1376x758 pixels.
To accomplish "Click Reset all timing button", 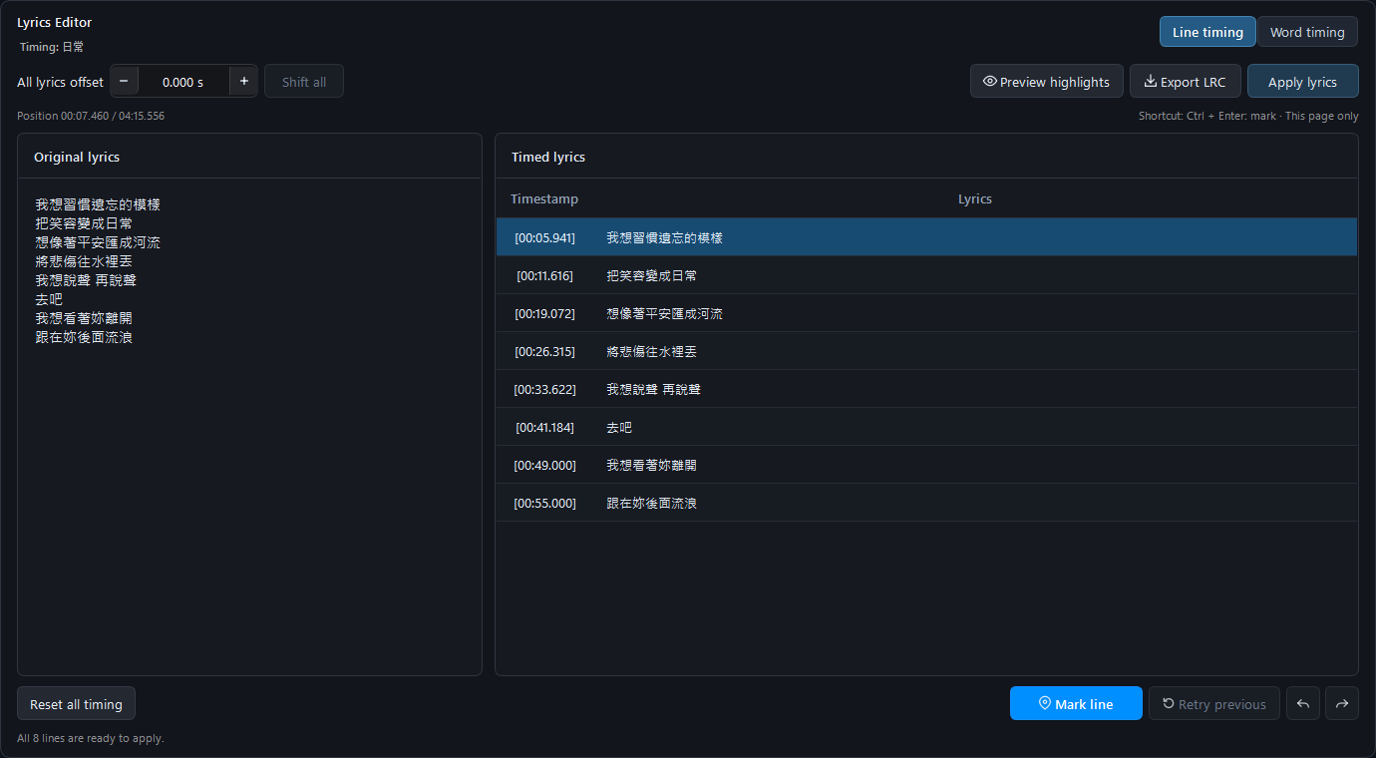I will [x=76, y=703].
